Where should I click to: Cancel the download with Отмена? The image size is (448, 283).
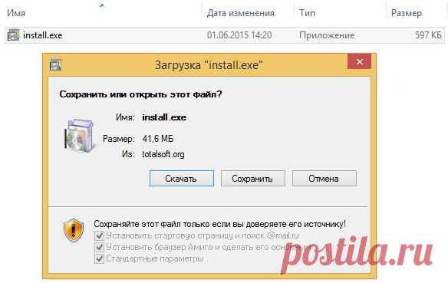pyautogui.click(x=324, y=179)
